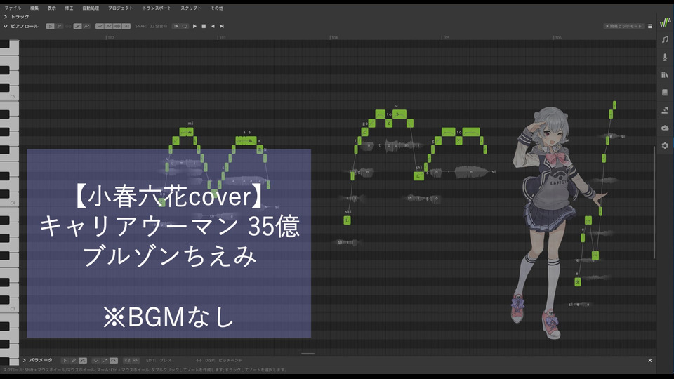Toggle playhead auto-scroll button

pyautogui.click(x=176, y=26)
